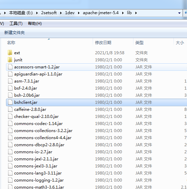The width and height of the screenshot is (187, 189).
Task: Expand the arrow after 2setsoft in breadcrumb
Action: coord(61,13)
